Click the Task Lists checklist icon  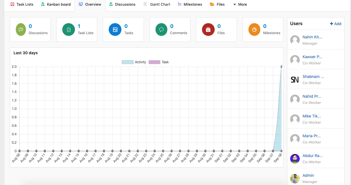point(68,29)
